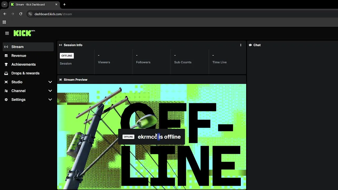Image resolution: width=338 pixels, height=190 pixels.
Task: Open Session Info three-dot menu
Action: pyautogui.click(x=241, y=45)
